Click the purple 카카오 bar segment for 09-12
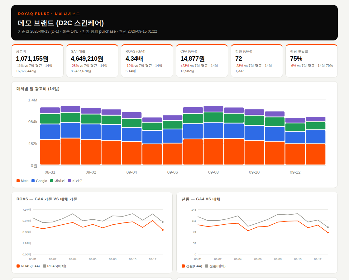 click(x=295, y=120)
